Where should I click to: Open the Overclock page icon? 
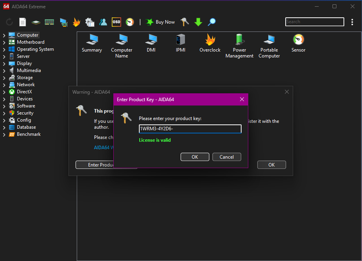click(210, 43)
